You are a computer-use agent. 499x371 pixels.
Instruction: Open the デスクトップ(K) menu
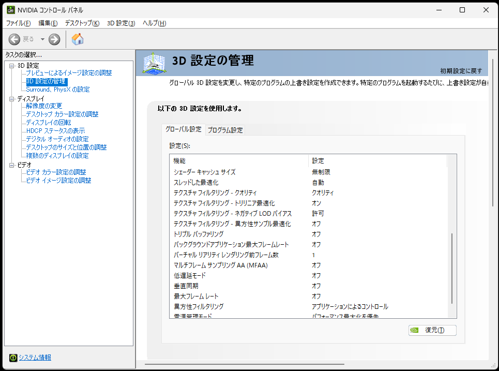[82, 23]
